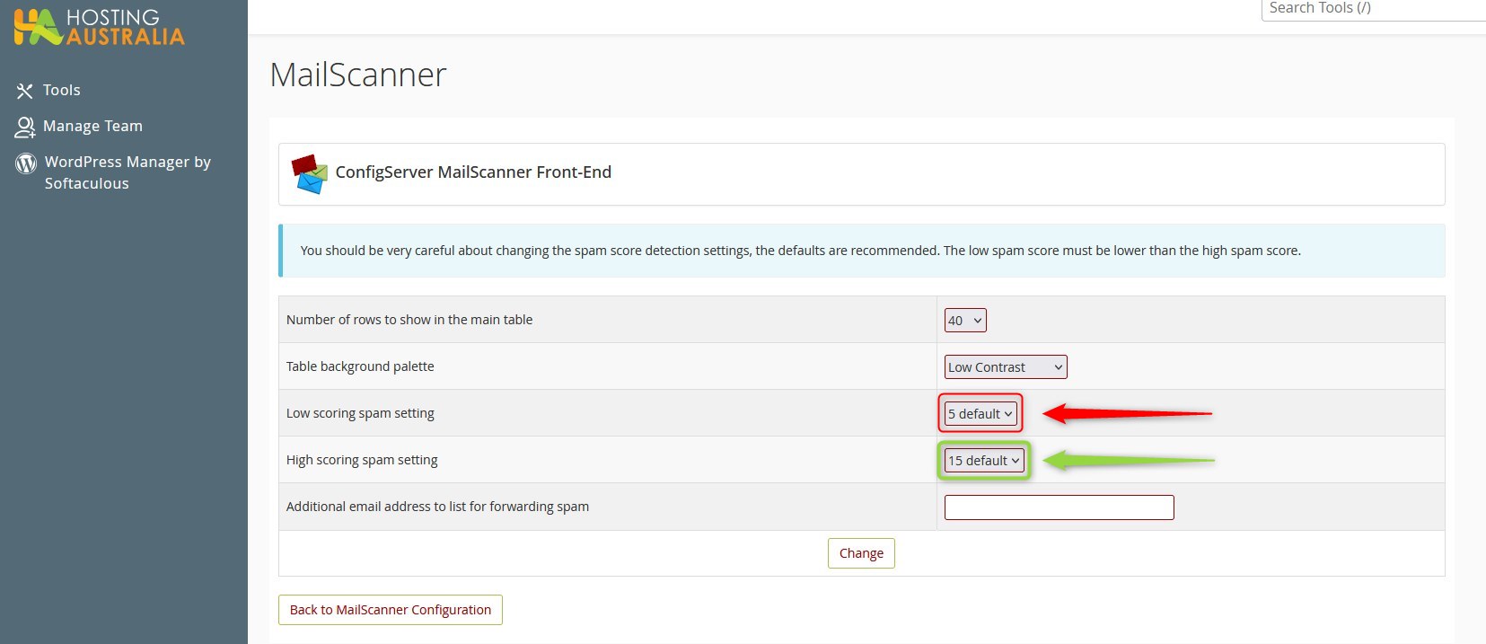Click the red arrow annotation
The image size is (1486, 644).
(1127, 413)
